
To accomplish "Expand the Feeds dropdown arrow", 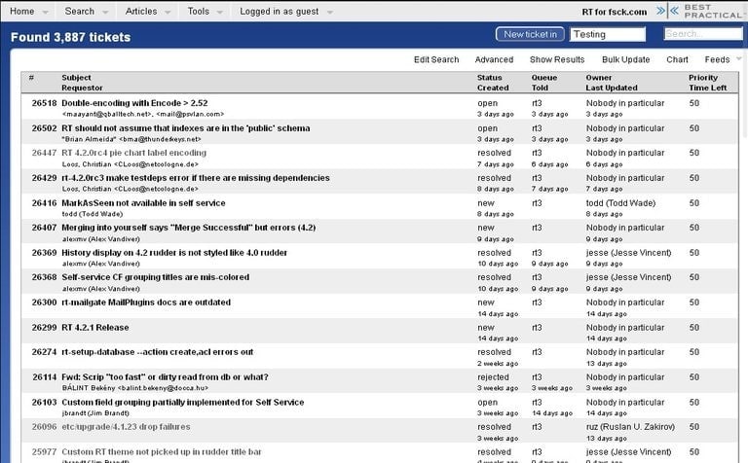I will [x=739, y=59].
